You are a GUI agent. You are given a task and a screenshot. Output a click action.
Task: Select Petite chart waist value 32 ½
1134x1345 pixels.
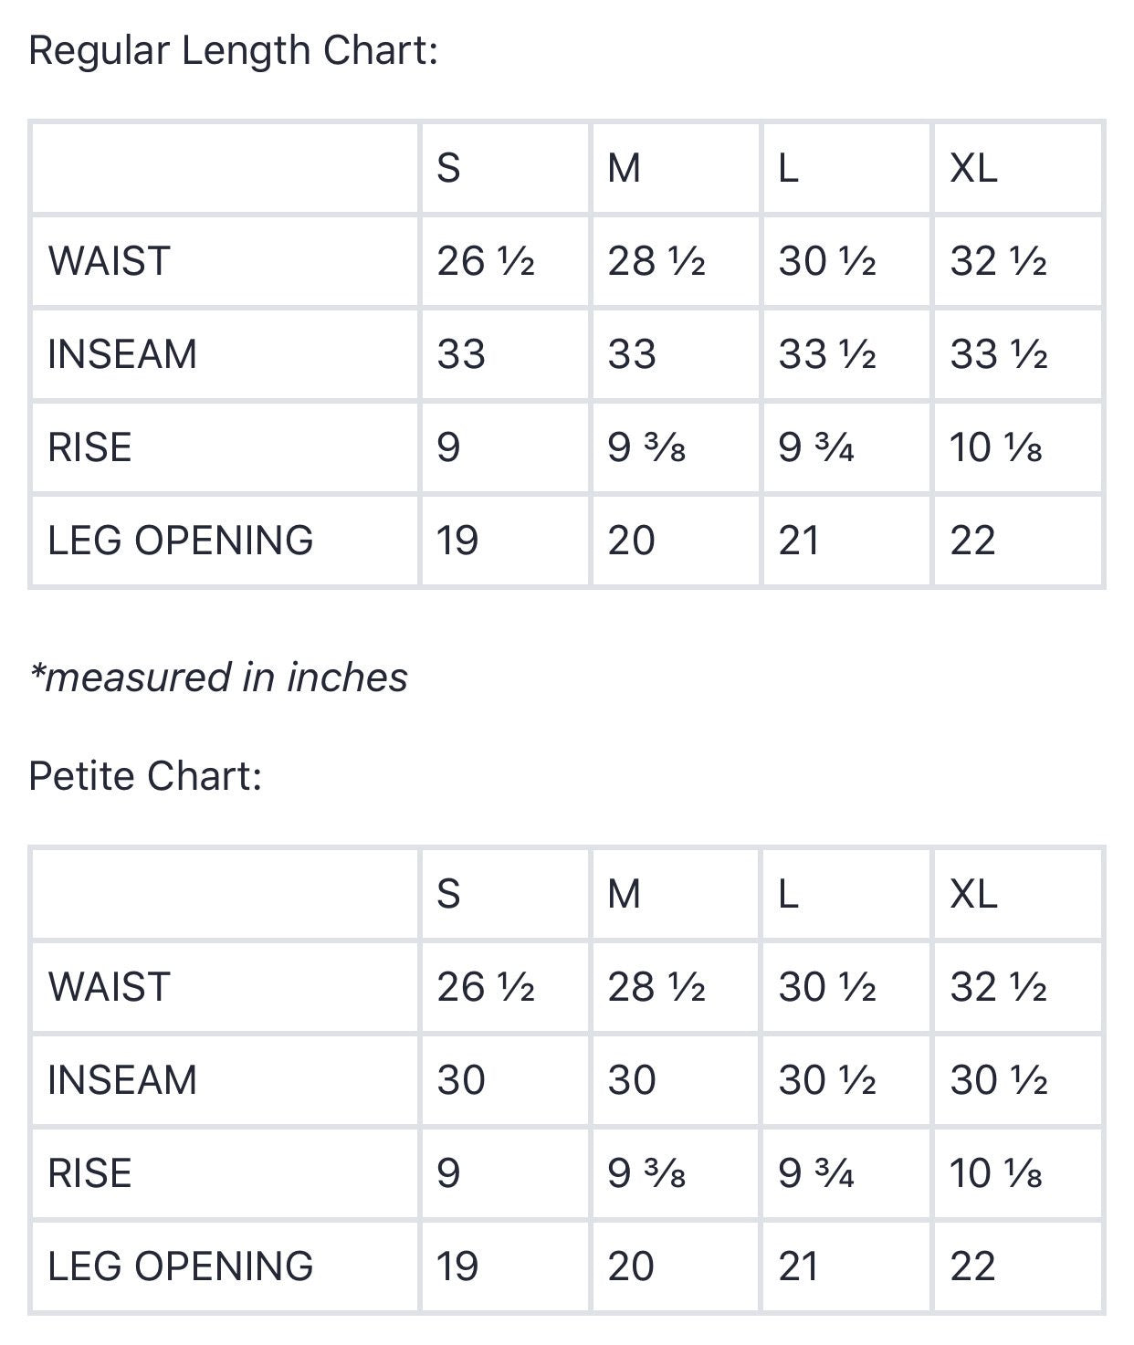[999, 987]
